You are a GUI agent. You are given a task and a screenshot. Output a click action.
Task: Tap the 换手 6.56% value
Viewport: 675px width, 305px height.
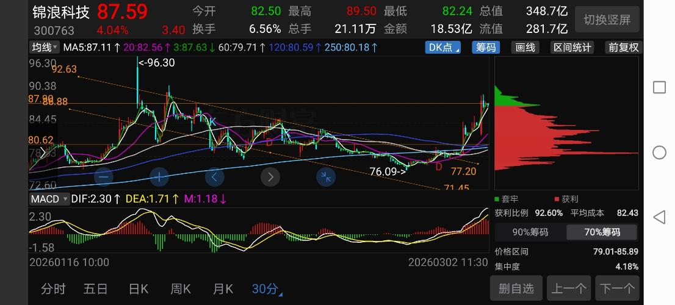tap(265, 29)
